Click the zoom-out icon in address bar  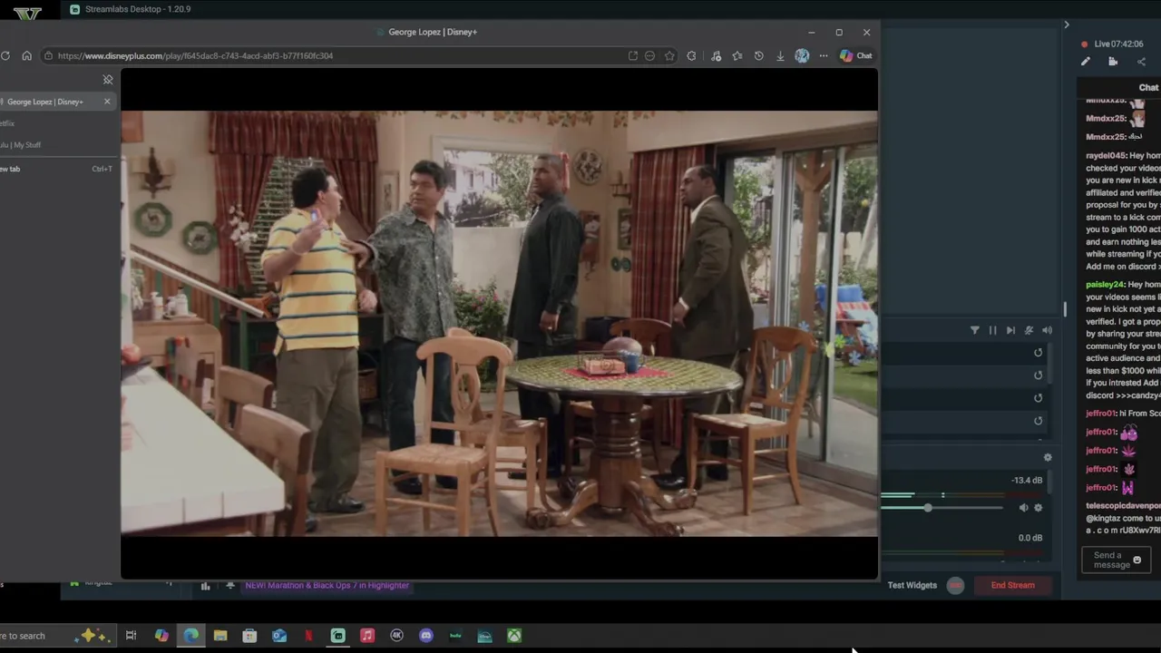[x=649, y=55]
